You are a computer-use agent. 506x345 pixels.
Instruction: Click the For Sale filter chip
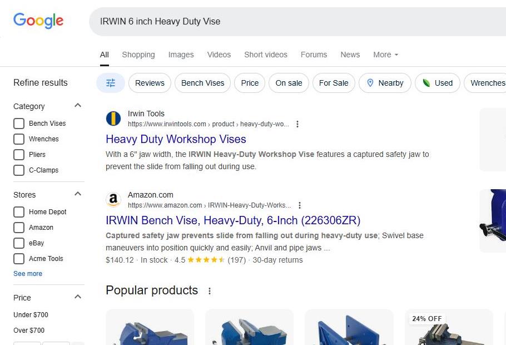click(x=334, y=83)
